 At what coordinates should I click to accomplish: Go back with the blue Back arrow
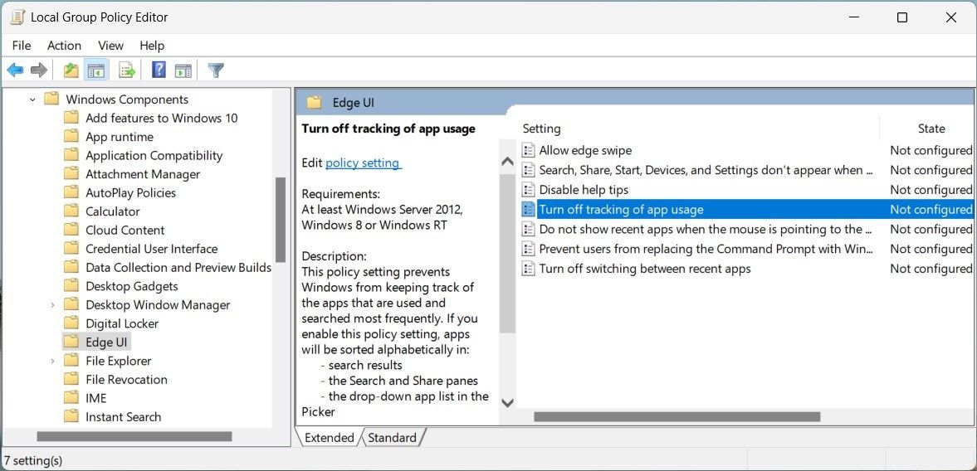[15, 70]
